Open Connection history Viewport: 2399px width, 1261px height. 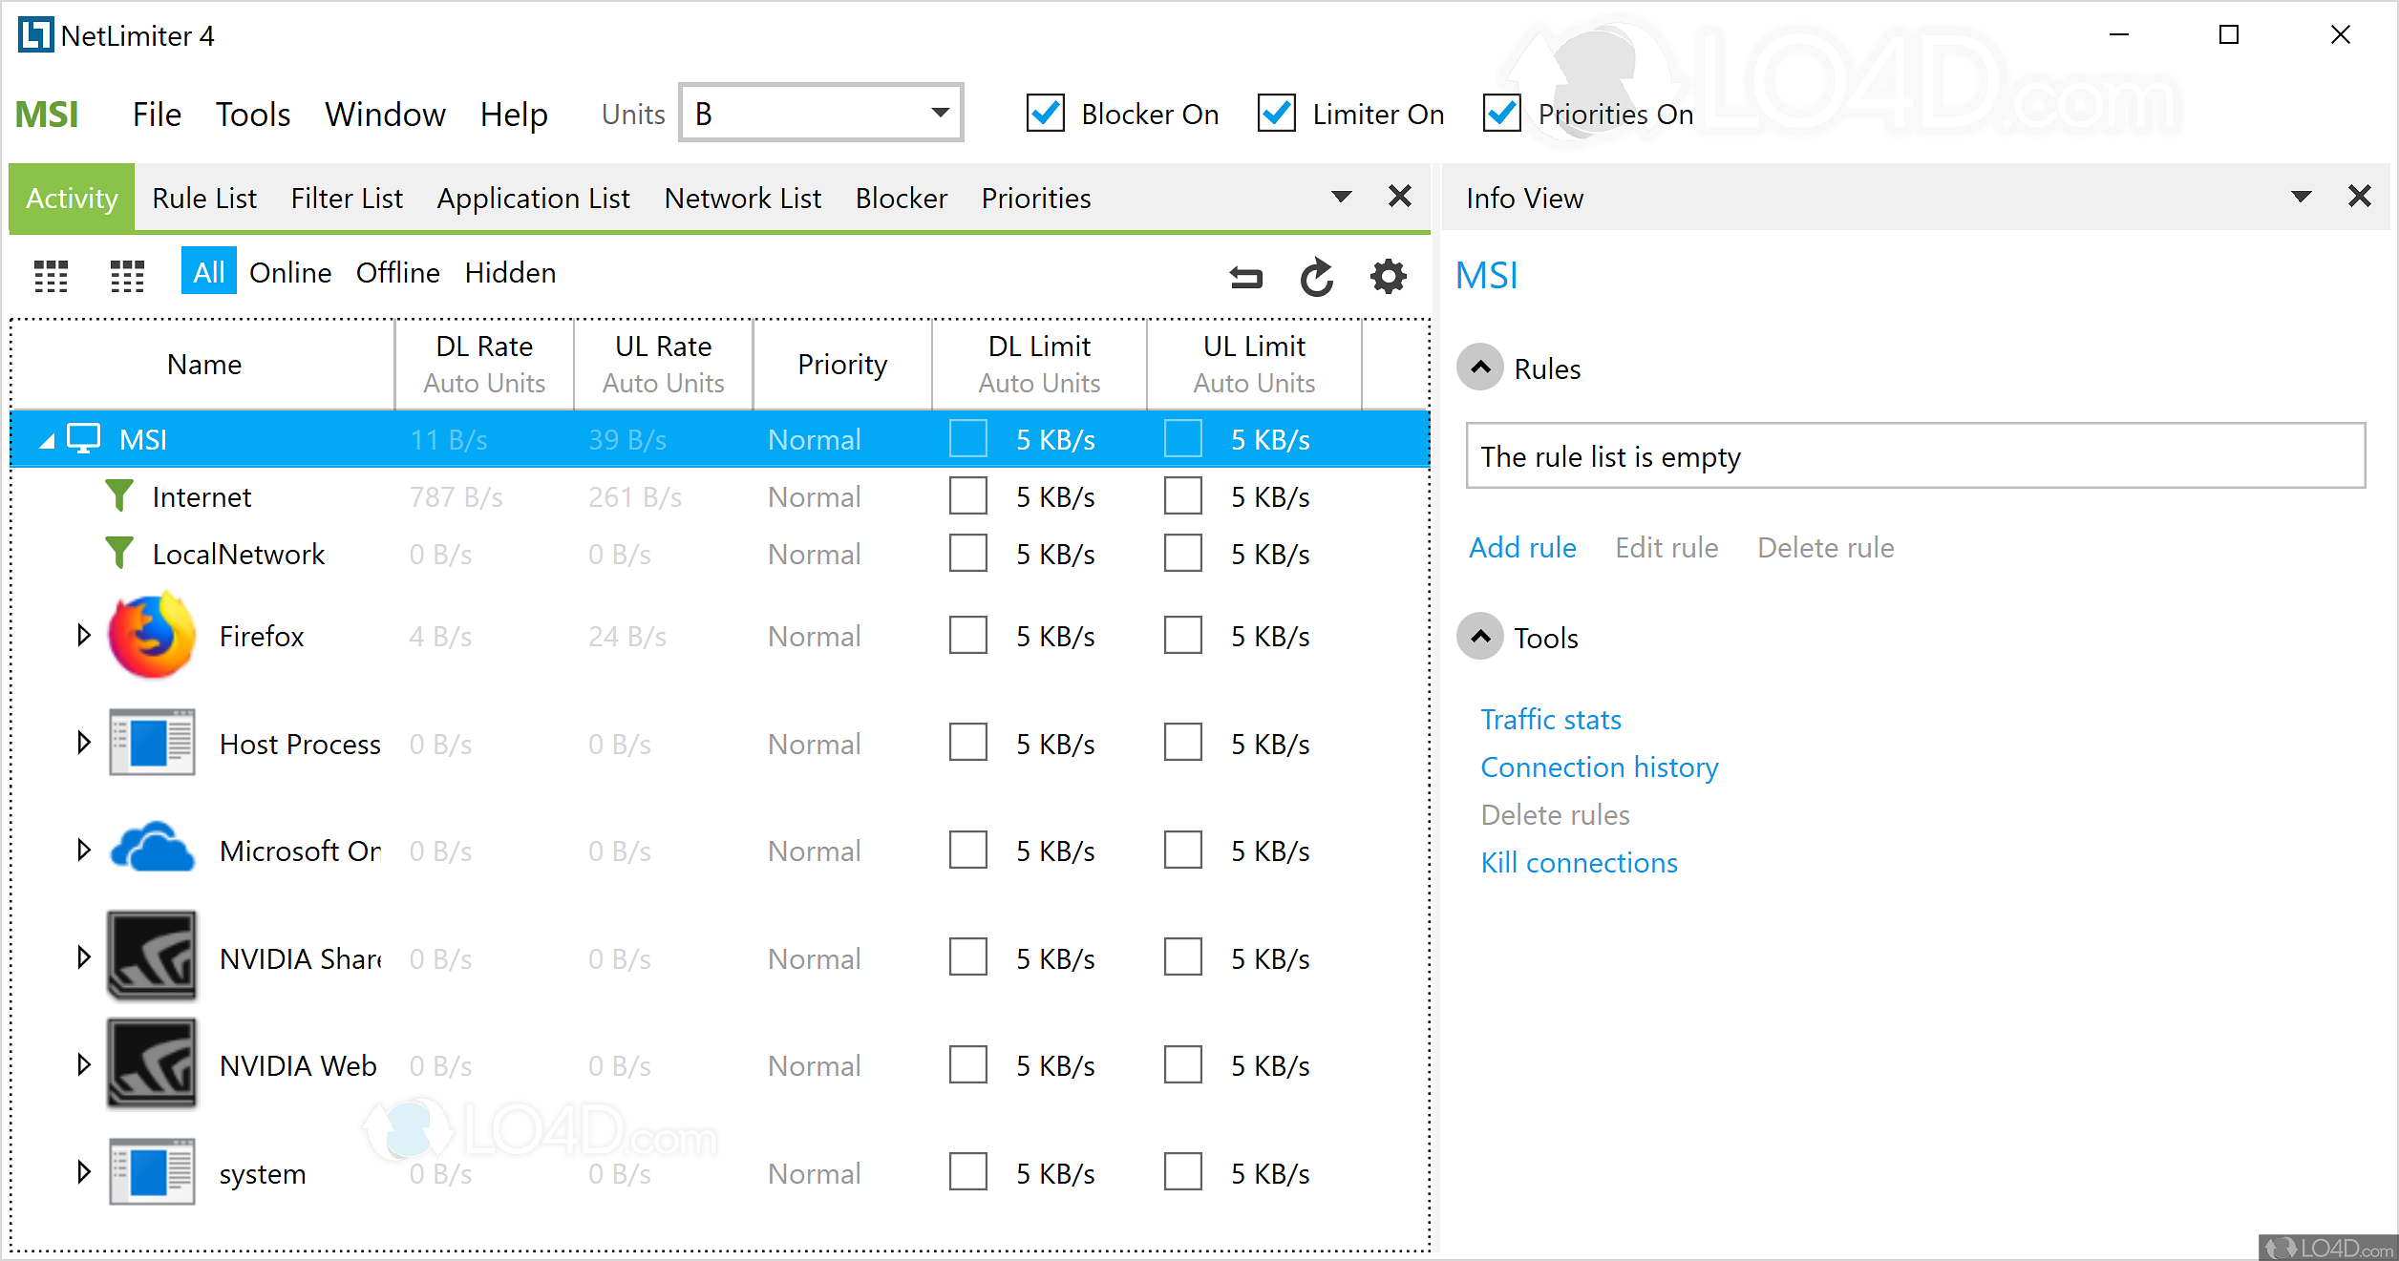[1599, 767]
